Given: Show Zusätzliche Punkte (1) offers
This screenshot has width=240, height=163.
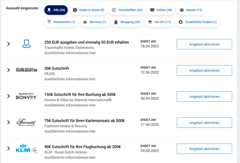Looking at the screenshot, I should (x=198, y=22).
